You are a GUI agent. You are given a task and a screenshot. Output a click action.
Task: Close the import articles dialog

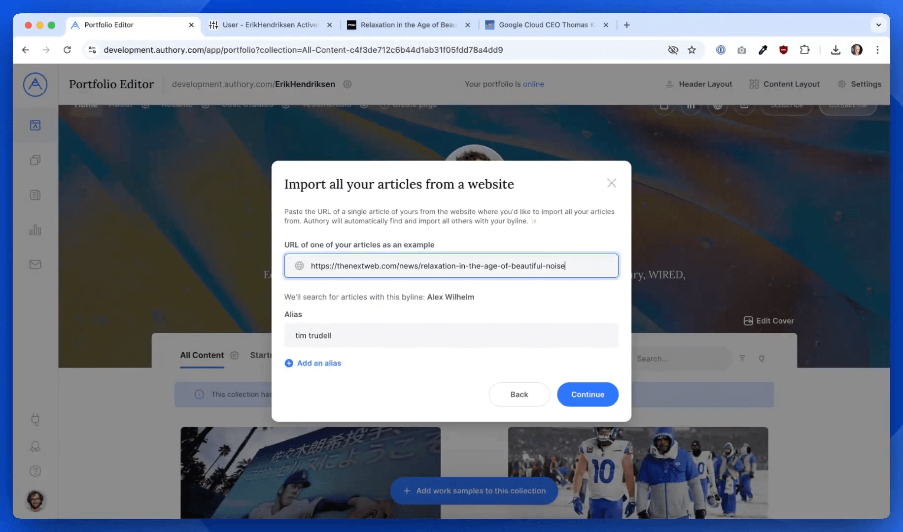coord(611,183)
